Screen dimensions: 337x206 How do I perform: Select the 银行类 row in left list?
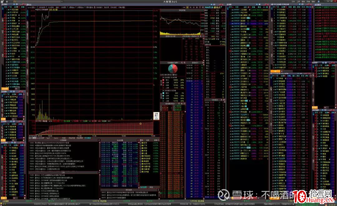[14, 15]
